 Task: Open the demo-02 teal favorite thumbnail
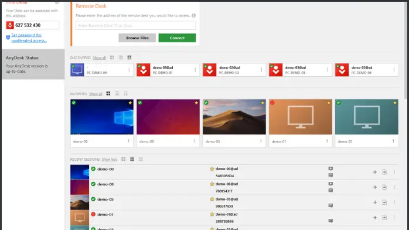367,117
